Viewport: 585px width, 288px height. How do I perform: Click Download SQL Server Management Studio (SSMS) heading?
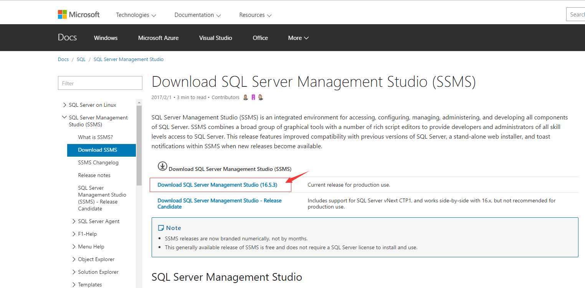(x=230, y=169)
